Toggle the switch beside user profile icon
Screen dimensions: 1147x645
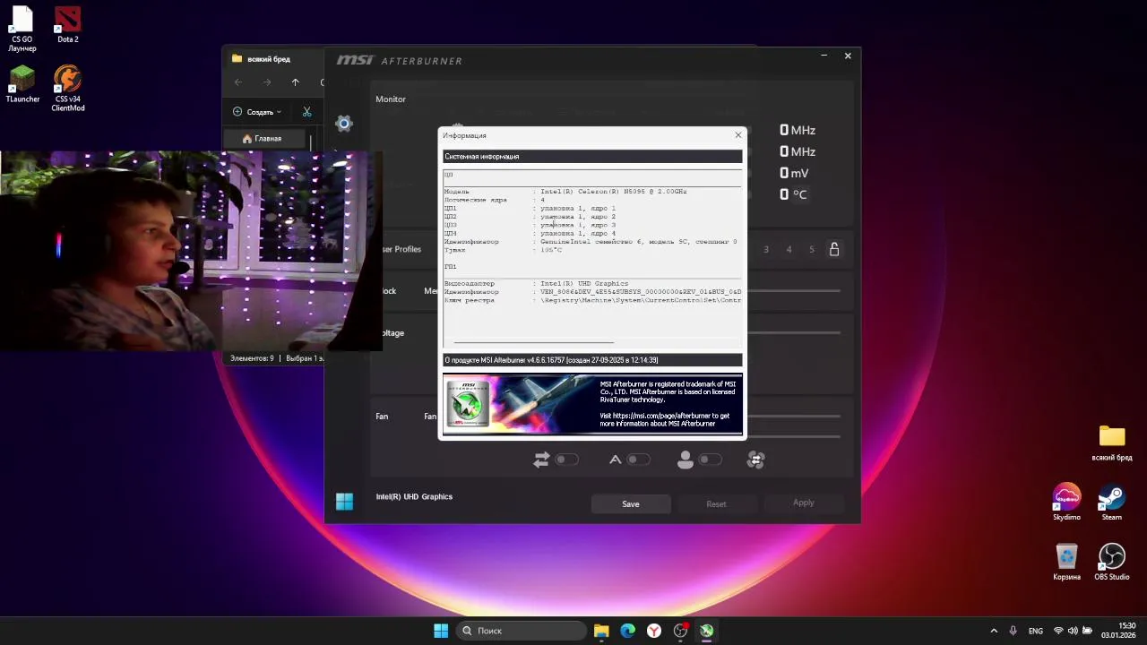pos(710,460)
